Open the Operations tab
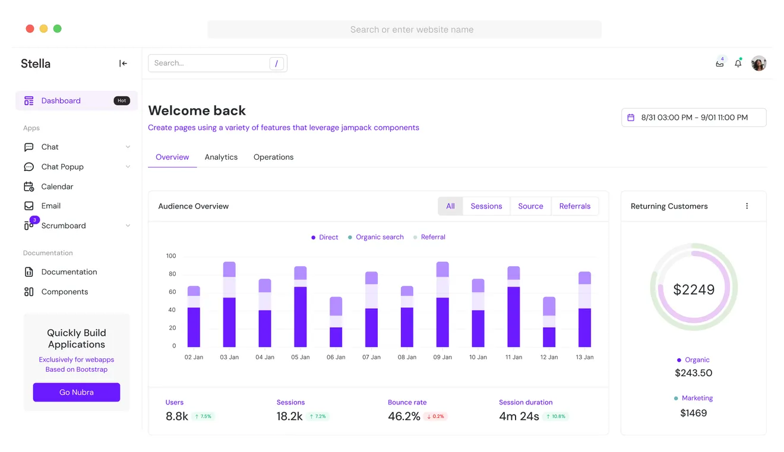 273,157
